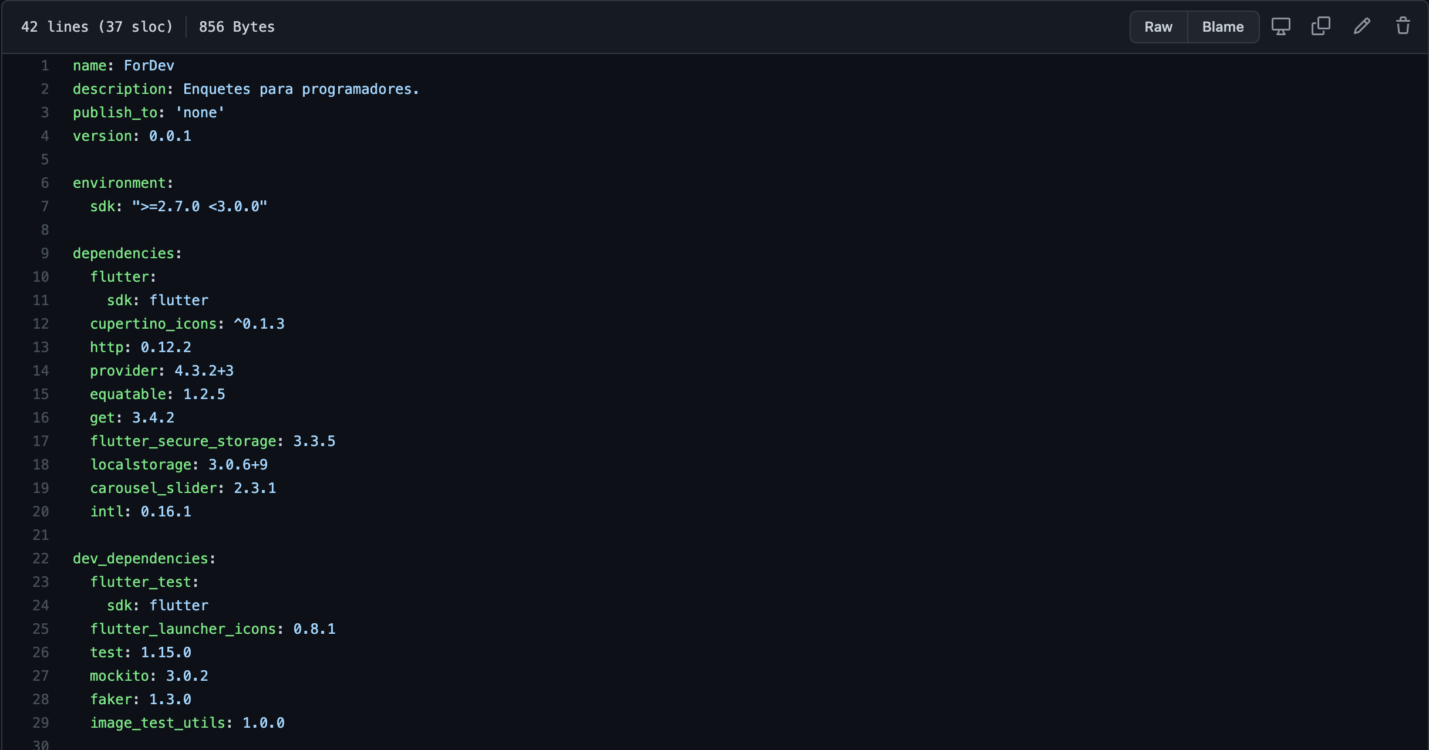Select line number 7 in gutter

coord(45,207)
